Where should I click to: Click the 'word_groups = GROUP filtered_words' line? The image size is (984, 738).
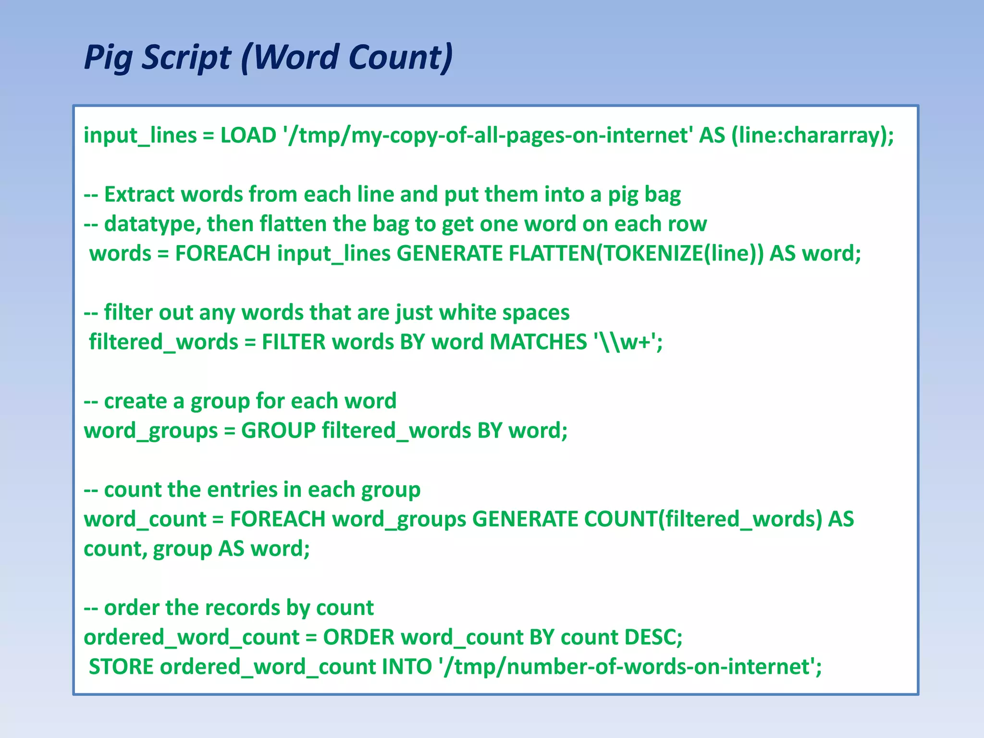pos(325,430)
